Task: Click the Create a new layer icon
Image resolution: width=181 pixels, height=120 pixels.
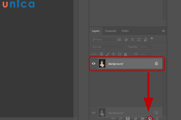Action: (x=150, y=118)
